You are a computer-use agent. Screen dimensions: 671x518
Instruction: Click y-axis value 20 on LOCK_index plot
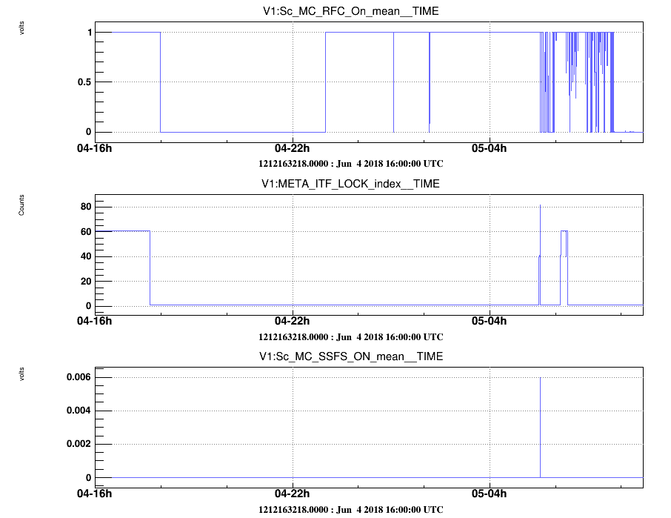[86, 282]
